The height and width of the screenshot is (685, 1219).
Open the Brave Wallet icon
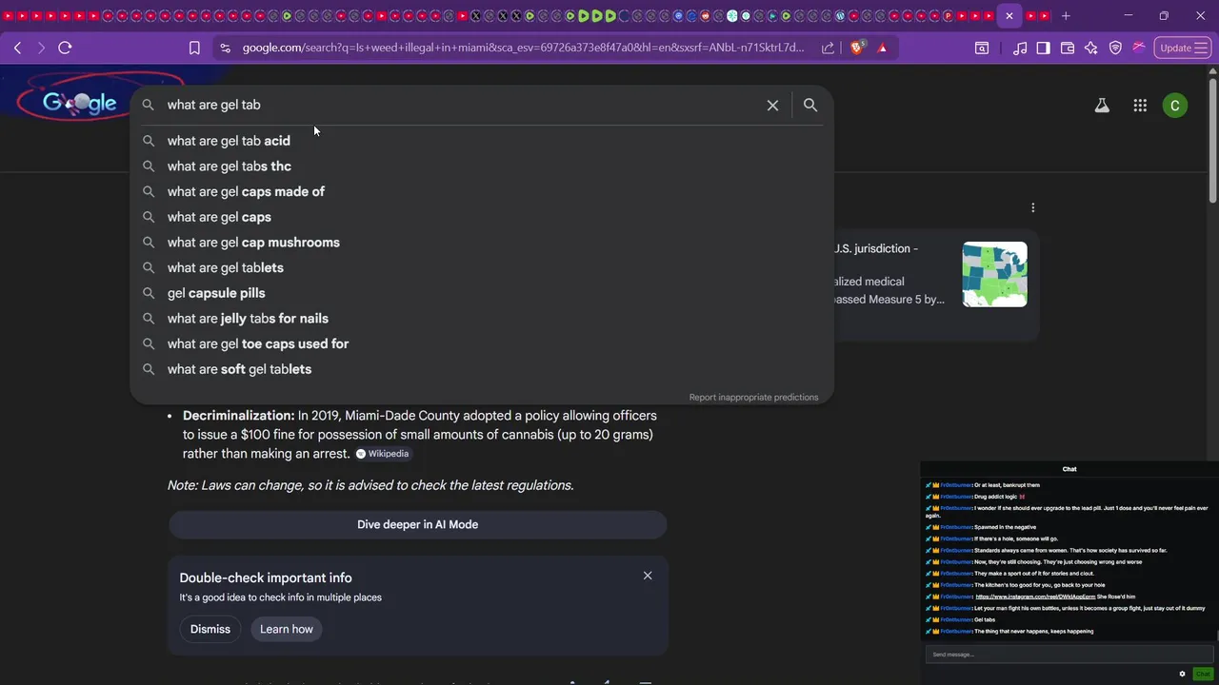pyautogui.click(x=1067, y=48)
